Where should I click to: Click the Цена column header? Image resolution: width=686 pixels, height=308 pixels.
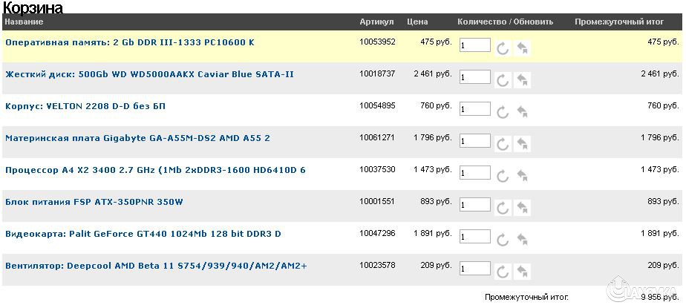tap(417, 22)
